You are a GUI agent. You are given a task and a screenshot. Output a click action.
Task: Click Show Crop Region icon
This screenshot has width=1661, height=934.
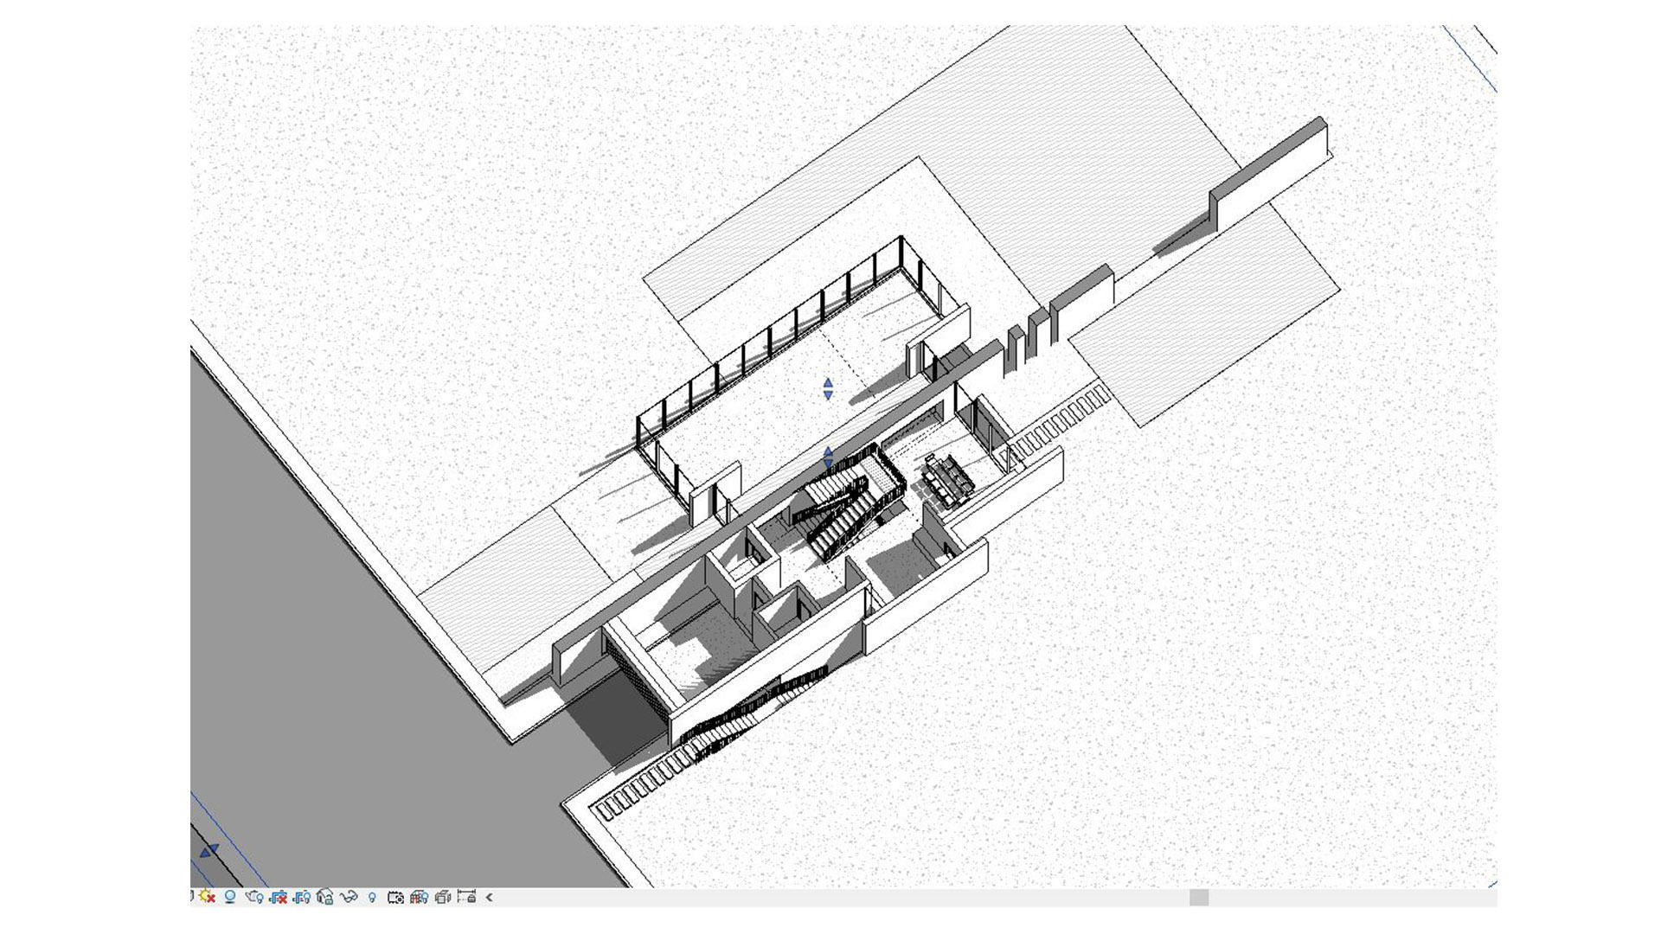click(302, 897)
